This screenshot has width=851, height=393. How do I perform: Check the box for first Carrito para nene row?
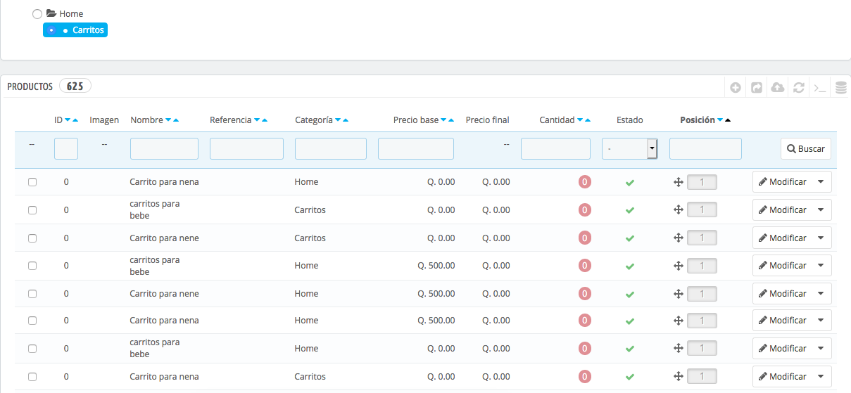tap(32, 238)
